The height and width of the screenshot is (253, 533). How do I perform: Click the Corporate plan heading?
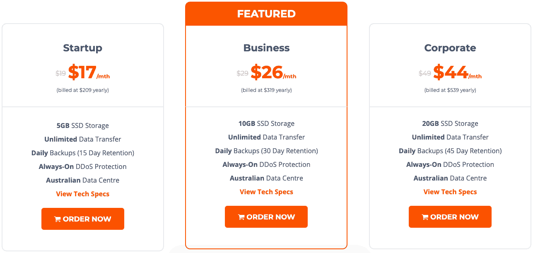[x=450, y=48]
